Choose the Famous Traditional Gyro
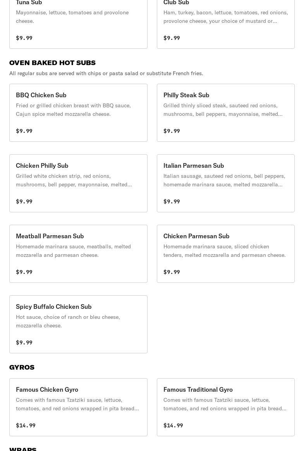 (225, 407)
